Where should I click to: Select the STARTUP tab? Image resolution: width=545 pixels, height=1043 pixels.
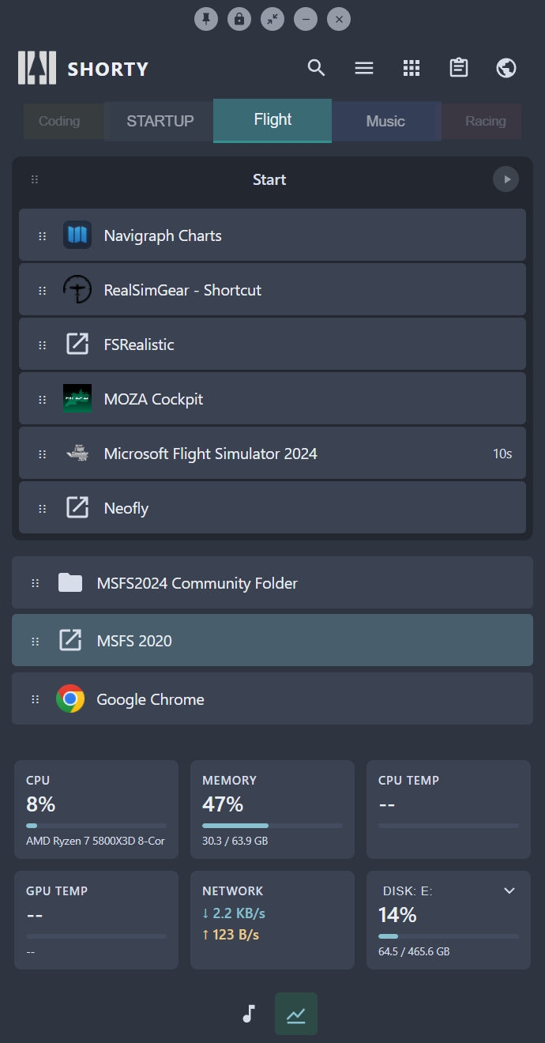click(160, 121)
